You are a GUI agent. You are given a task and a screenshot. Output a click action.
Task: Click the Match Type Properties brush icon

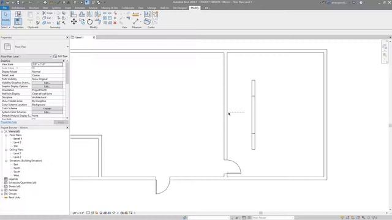[38, 23]
